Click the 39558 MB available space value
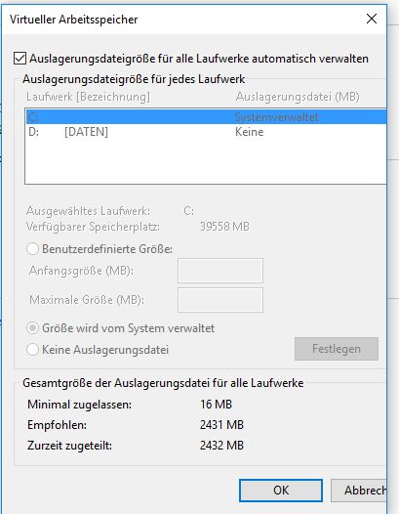Screen dimensions: 399x514 (x=224, y=227)
